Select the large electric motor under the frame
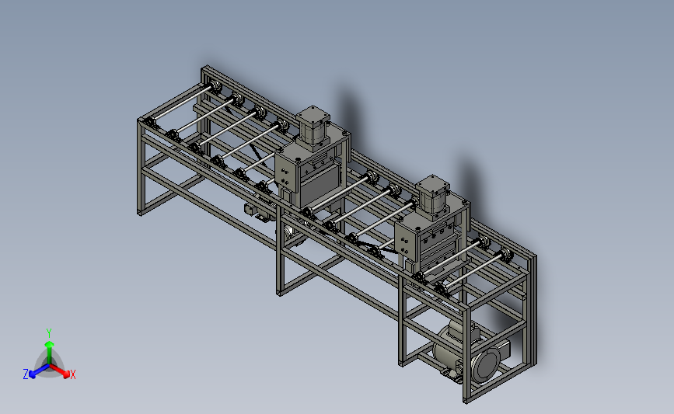This screenshot has width=674, height=414. 470,352
